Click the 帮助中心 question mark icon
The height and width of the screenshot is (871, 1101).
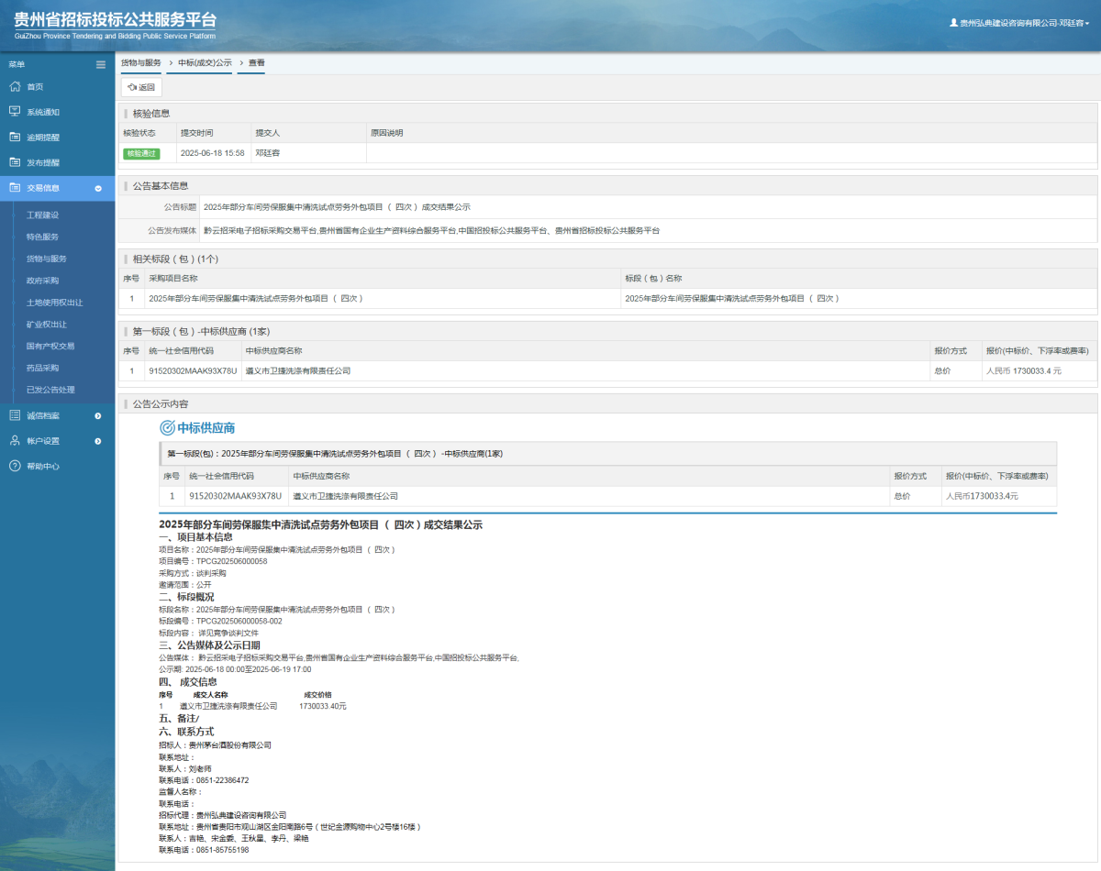(x=15, y=466)
